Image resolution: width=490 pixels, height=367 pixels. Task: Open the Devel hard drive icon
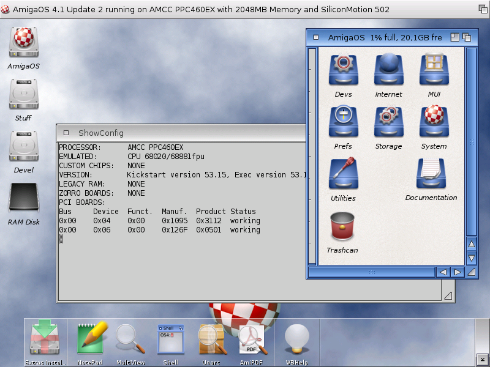[24, 146]
